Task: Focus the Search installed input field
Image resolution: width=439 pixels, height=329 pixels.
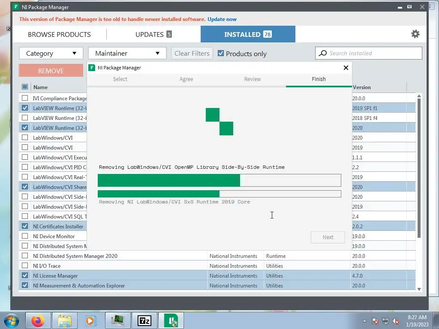Action: 368,53
